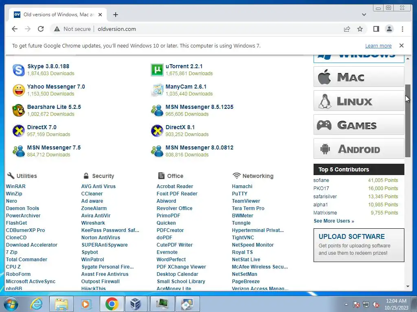
Task: Click the share page icon in address bar
Action: 347,29
